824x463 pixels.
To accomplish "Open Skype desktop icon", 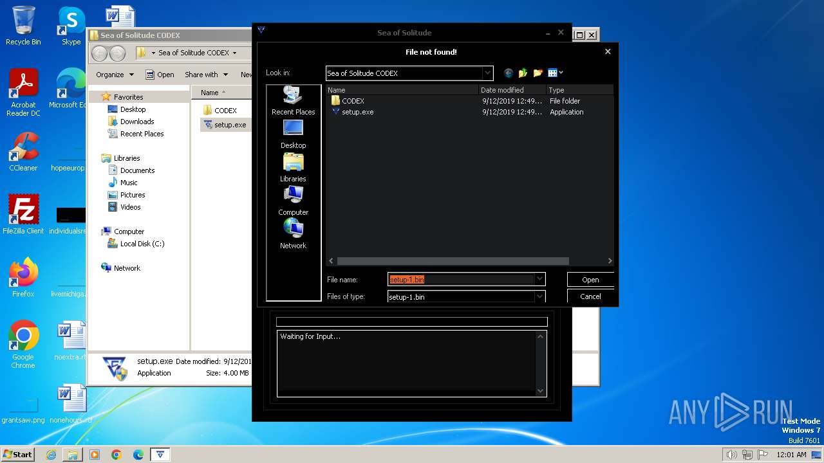I will [71, 26].
